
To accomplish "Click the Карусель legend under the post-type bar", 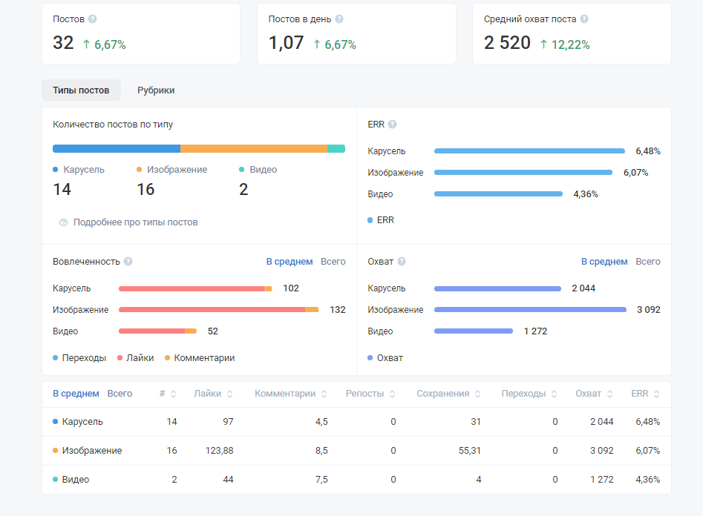I will tap(79, 169).
